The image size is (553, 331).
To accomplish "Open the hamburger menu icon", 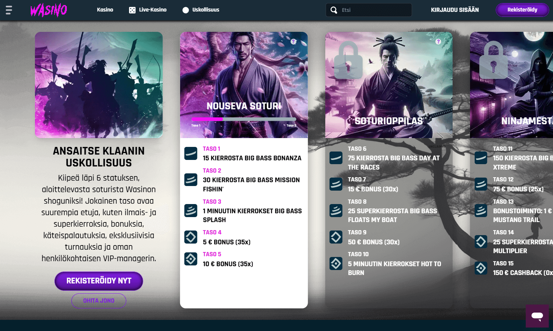I will click(x=9, y=10).
